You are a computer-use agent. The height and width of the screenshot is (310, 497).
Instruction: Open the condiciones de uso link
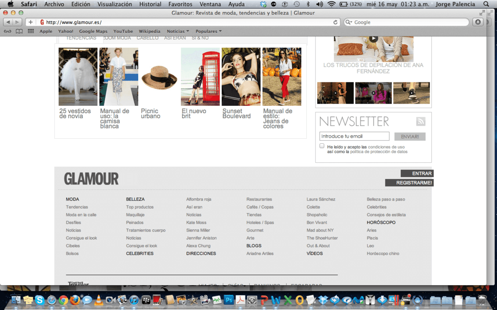pos(386,147)
